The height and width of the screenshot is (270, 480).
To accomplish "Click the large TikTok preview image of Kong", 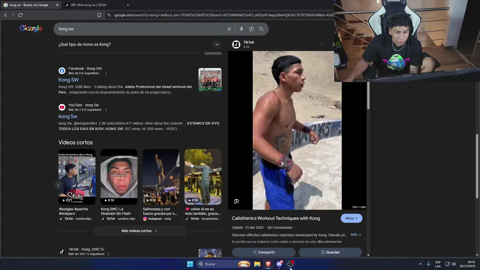I will click(297, 130).
